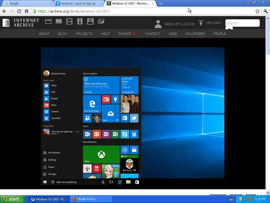Click the Windows XP start button

(12, 199)
